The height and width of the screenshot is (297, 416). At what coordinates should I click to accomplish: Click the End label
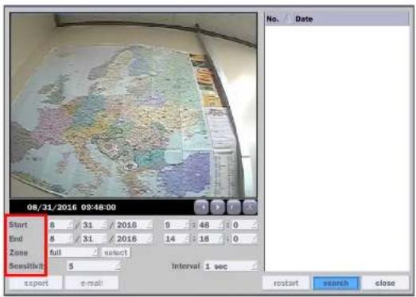(16, 239)
